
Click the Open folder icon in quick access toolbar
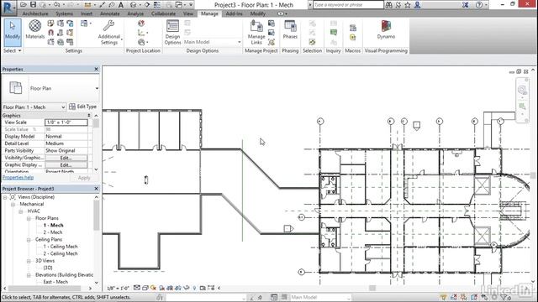[24, 5]
